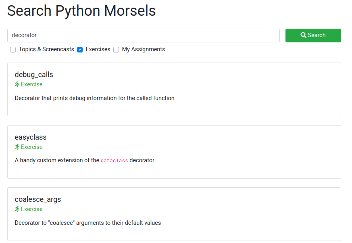Select the debug_calls description text
352x243 pixels.
[94, 98]
